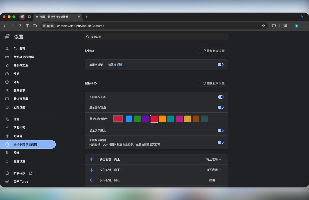Viewport: 309px width, 200px height.
Task: Click the up arrow gesture icon
Action: click(x=91, y=159)
